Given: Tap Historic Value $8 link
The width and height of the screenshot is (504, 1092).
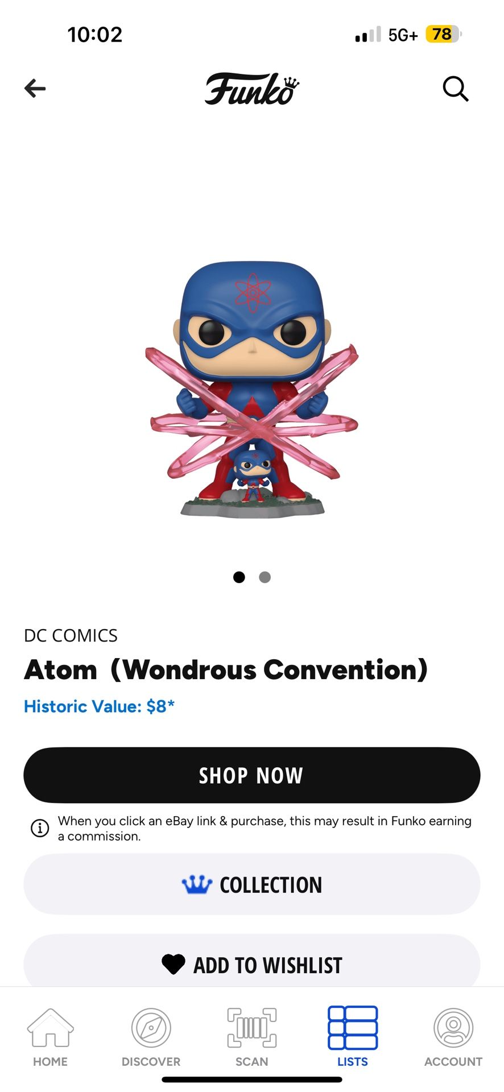Looking at the screenshot, I should pyautogui.click(x=99, y=706).
